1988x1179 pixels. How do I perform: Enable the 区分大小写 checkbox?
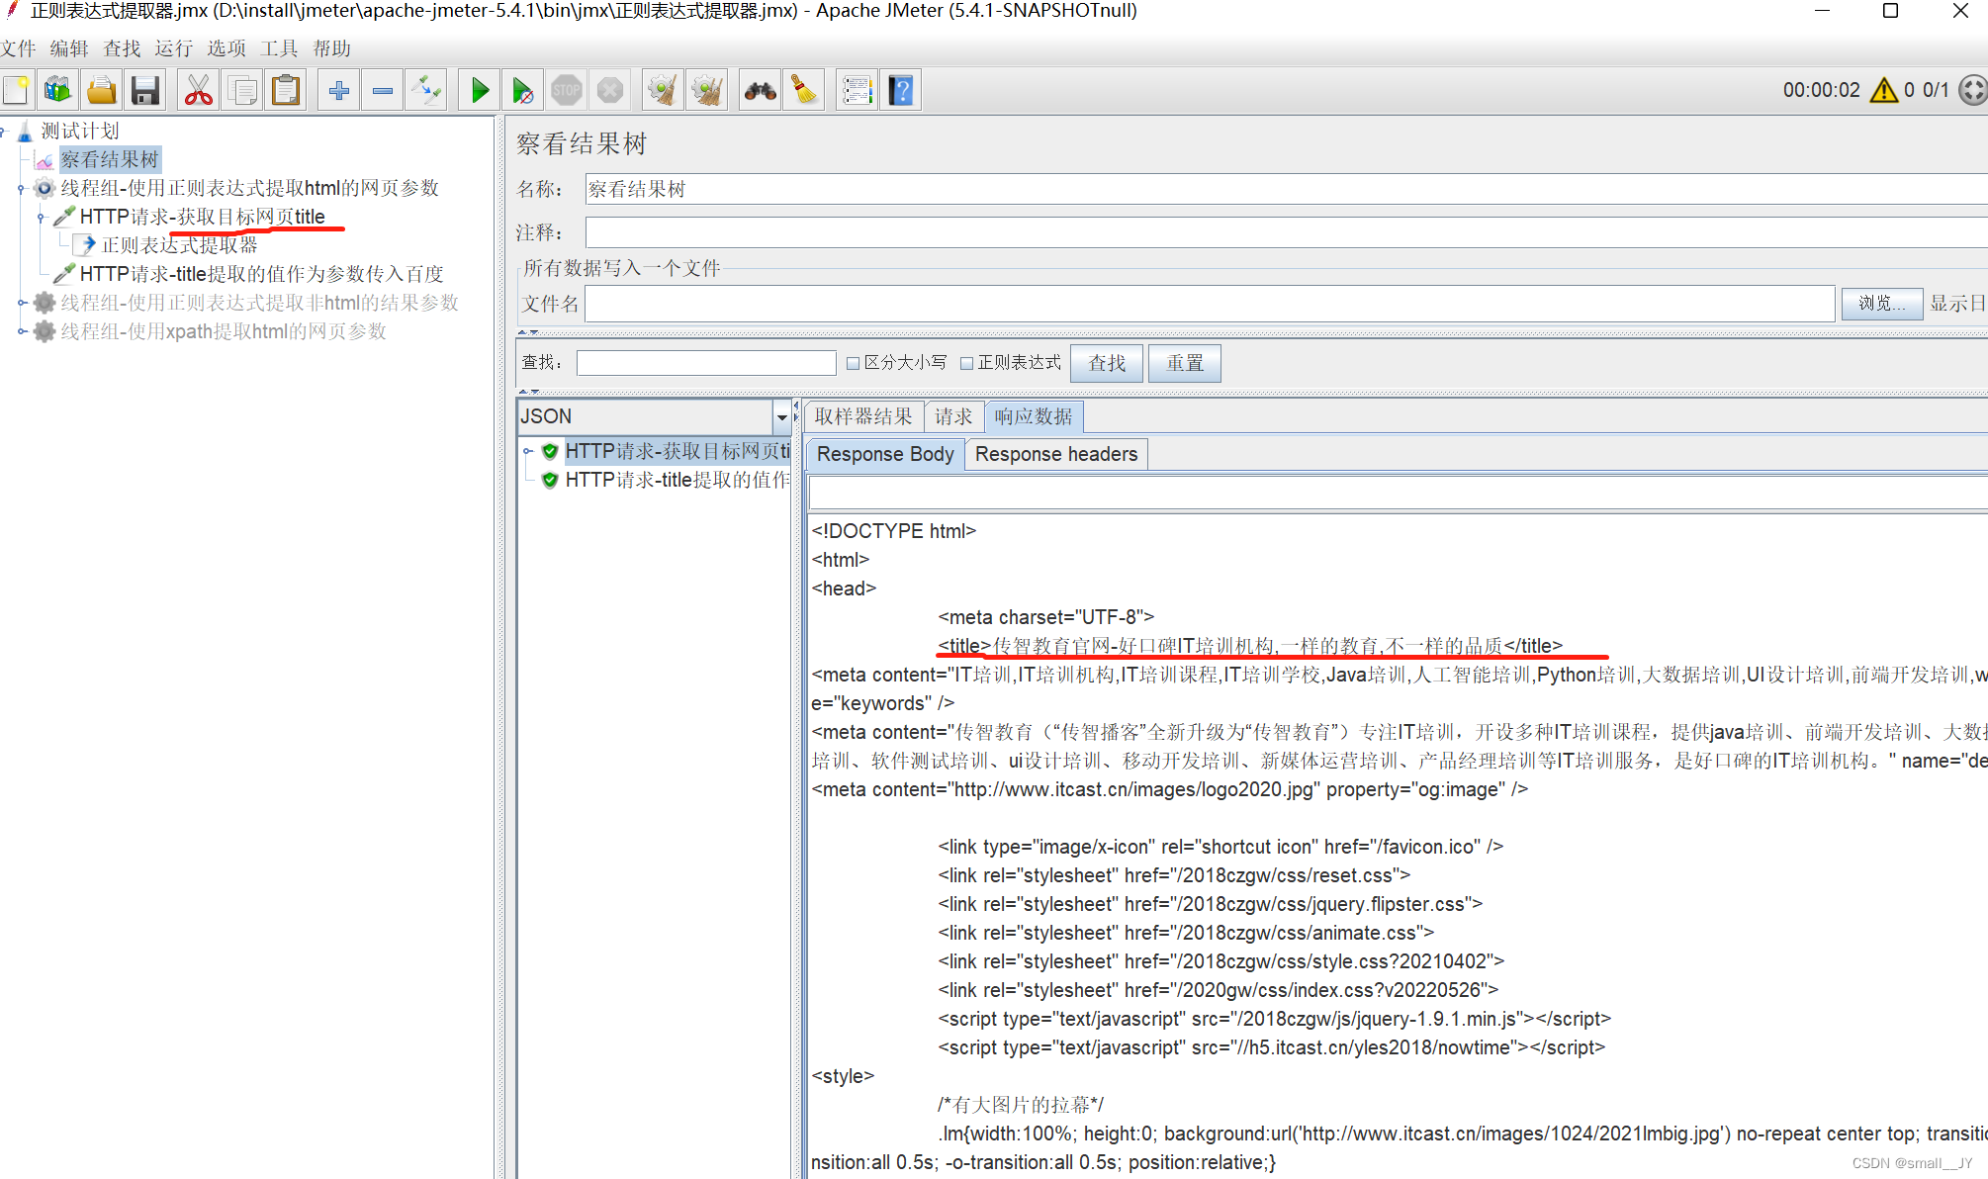tap(853, 363)
